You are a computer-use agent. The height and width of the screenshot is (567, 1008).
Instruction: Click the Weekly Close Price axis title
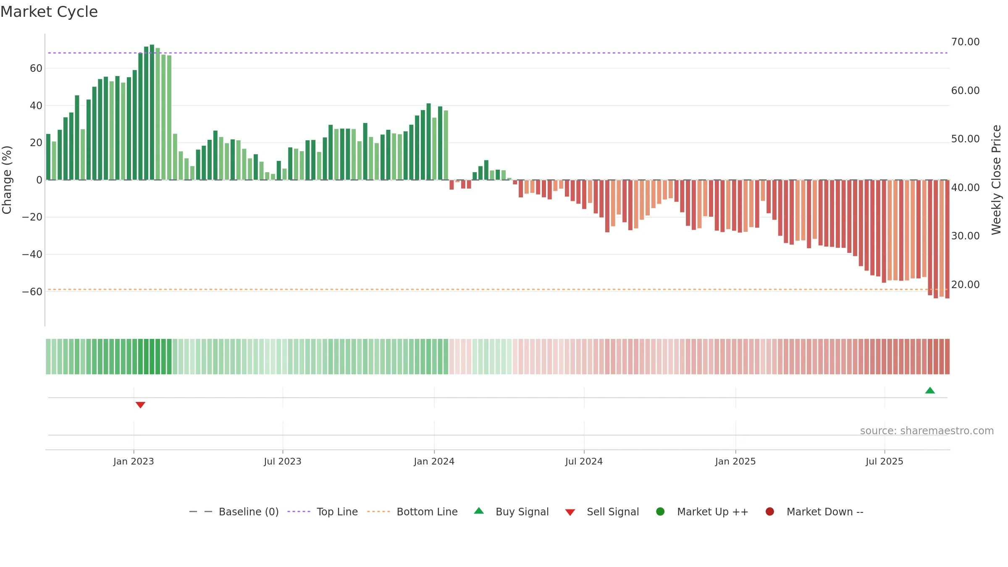coord(996,180)
